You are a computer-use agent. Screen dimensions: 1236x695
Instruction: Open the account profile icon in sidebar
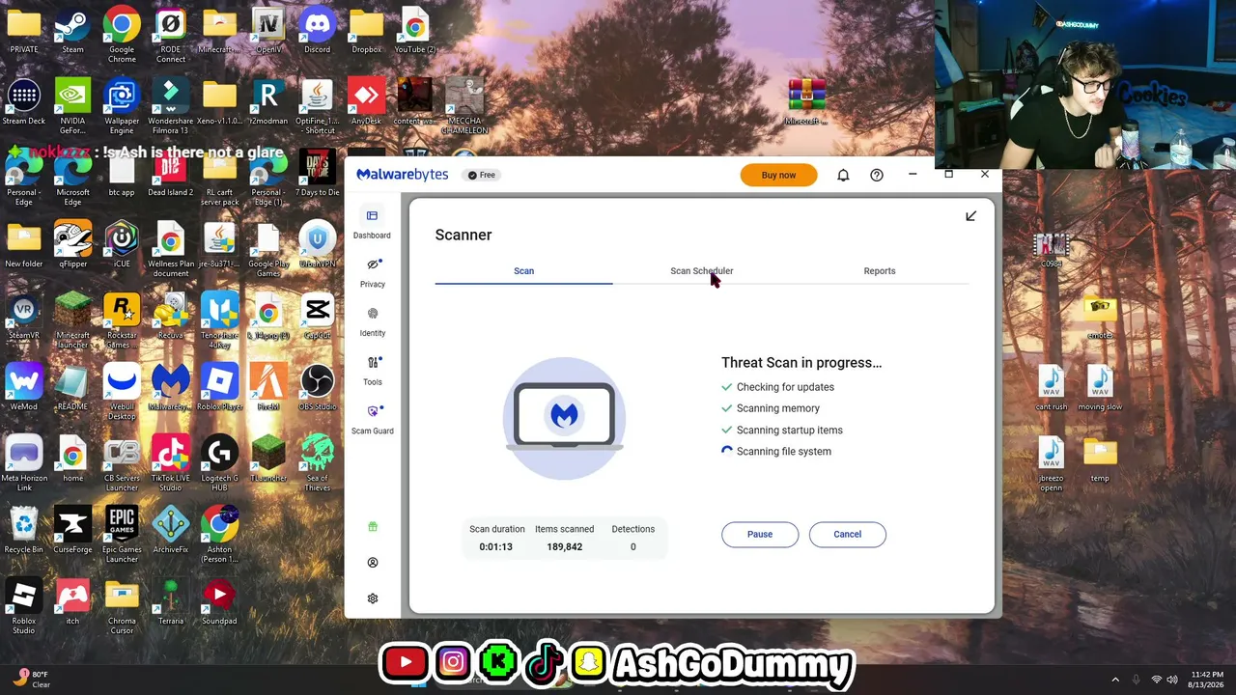point(373,563)
